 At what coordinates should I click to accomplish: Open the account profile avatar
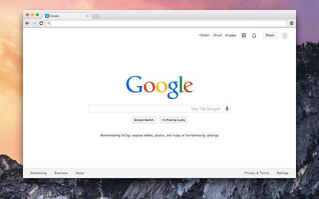285,35
